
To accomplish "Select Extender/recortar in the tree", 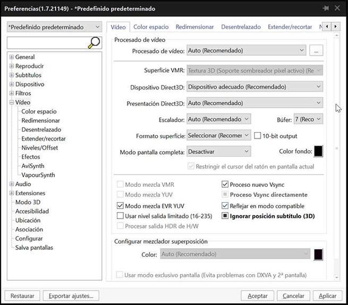I will (44, 139).
